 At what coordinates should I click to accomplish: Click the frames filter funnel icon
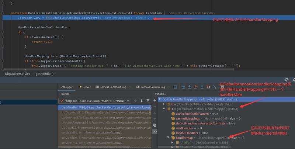click(149, 100)
